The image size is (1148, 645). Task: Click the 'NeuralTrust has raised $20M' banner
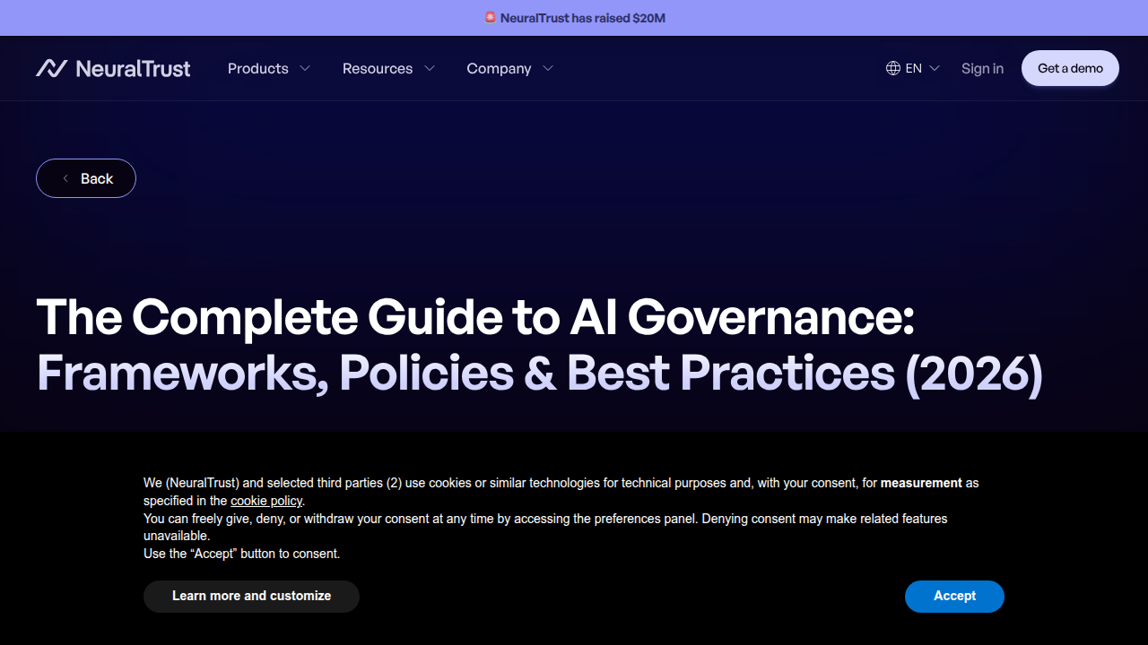click(x=574, y=18)
